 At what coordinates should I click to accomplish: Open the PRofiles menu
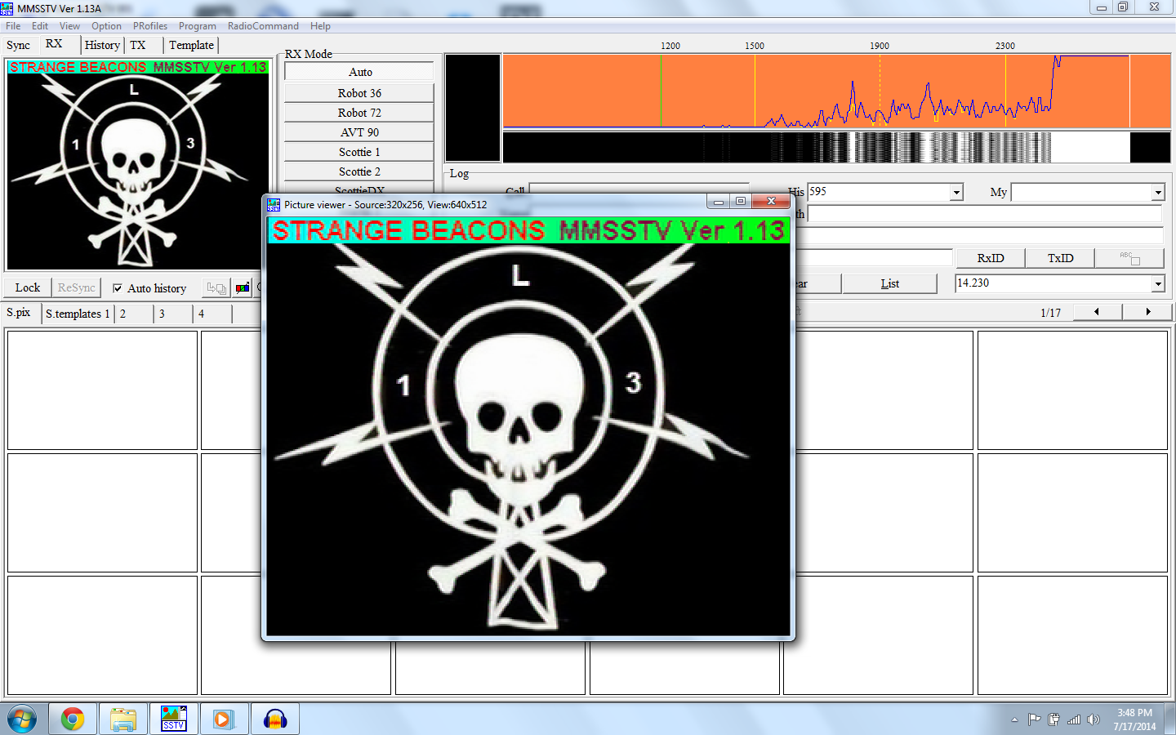point(150,26)
